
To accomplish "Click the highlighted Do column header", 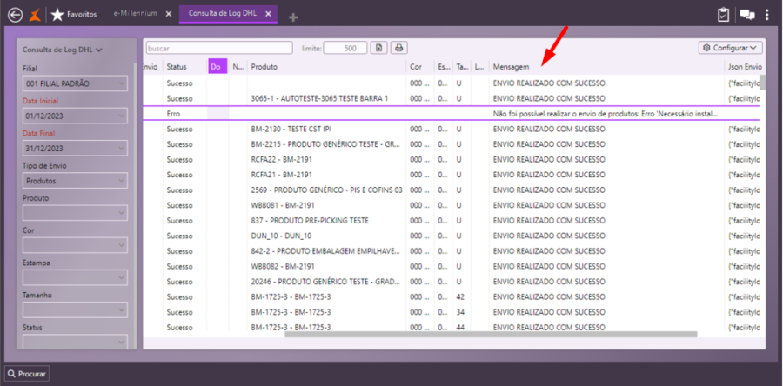I will 217,67.
